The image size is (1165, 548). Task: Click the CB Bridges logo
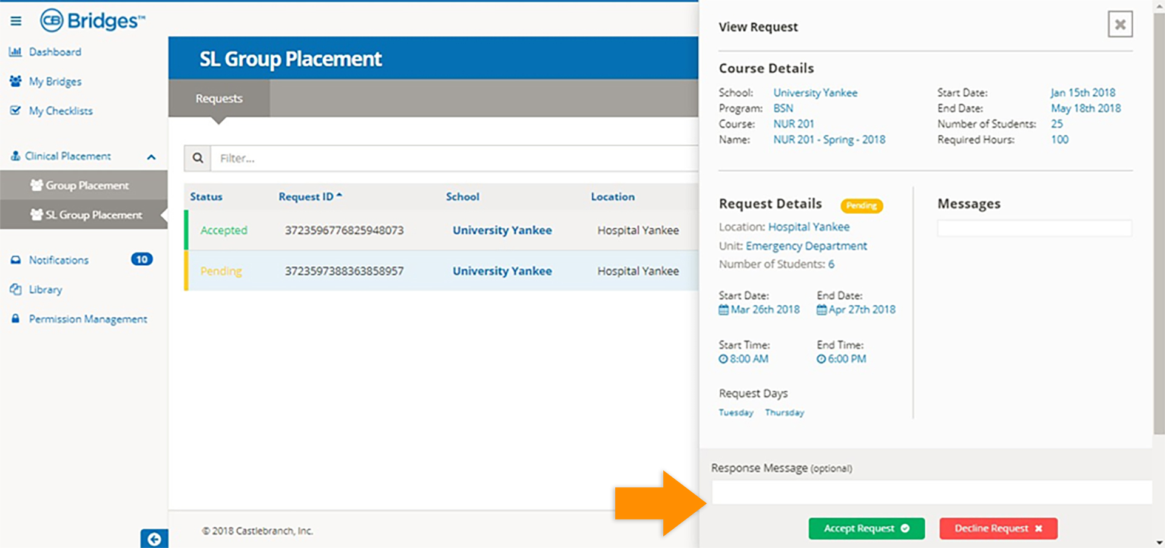point(93,21)
